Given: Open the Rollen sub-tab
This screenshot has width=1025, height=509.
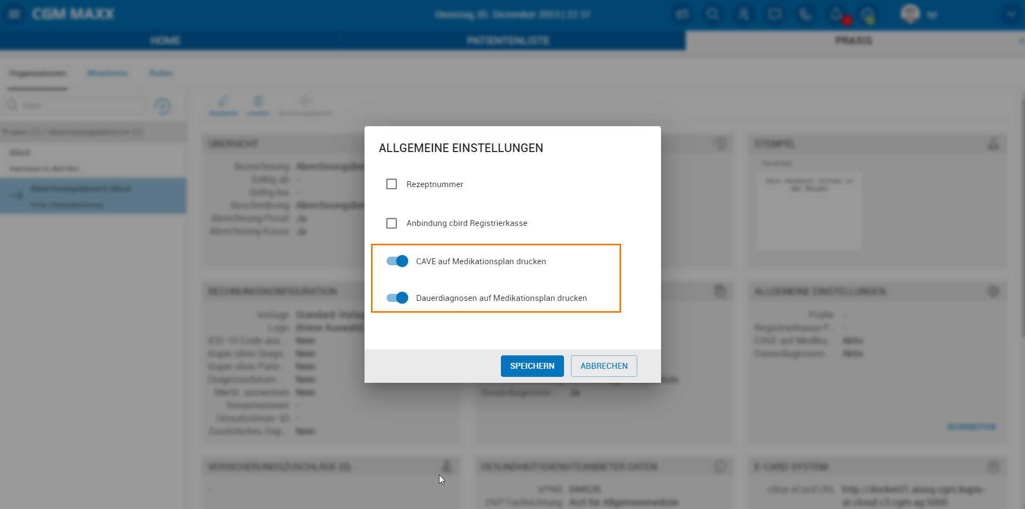Looking at the screenshot, I should tap(161, 73).
